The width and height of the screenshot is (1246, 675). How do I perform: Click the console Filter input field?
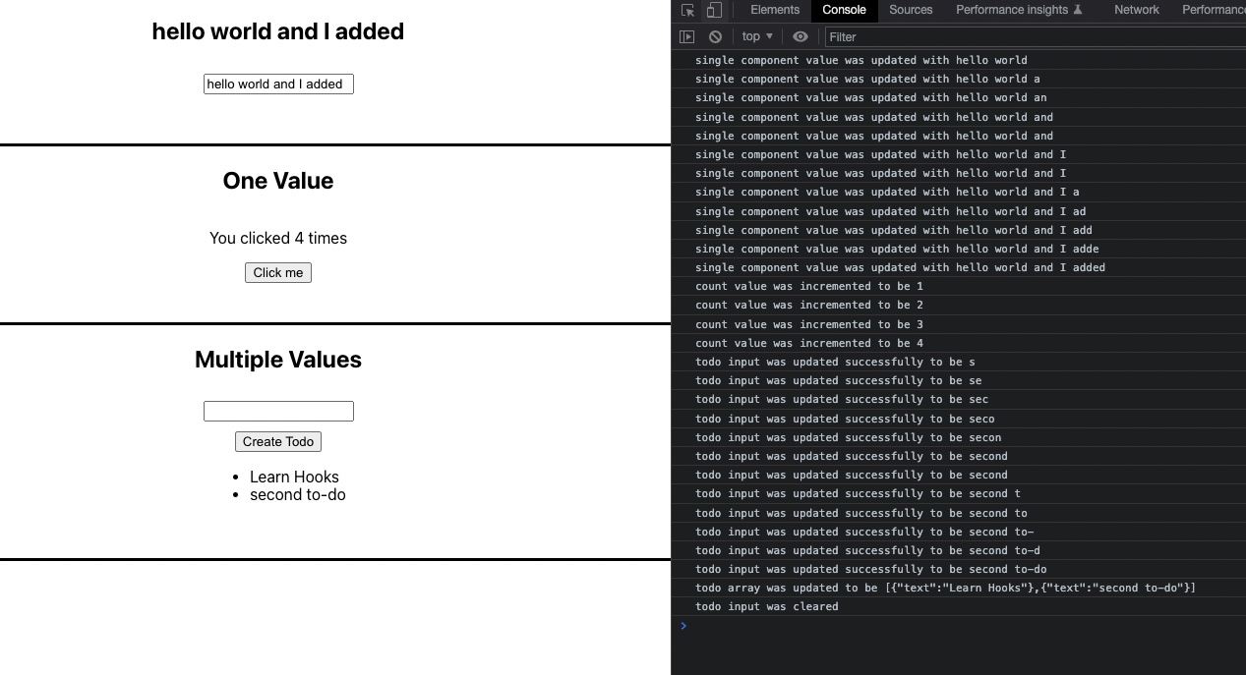click(x=1033, y=36)
